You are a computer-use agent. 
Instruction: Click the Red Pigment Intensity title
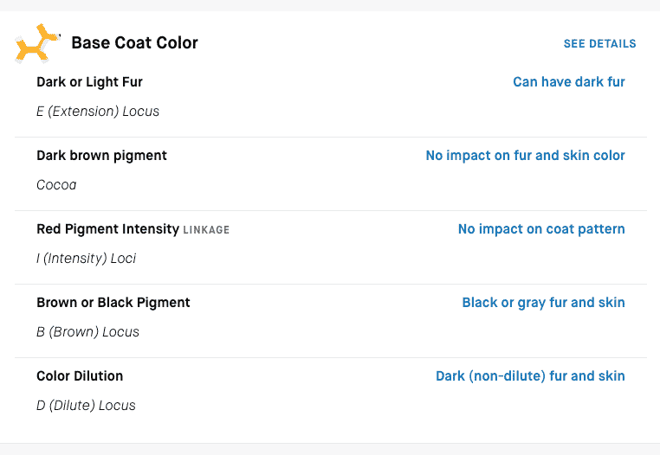tap(107, 229)
